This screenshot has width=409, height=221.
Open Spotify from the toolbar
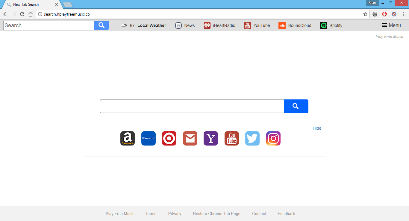click(x=331, y=25)
